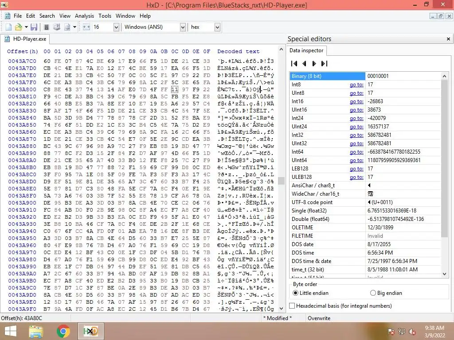The height and width of the screenshot is (340, 454).
Task: Click the HxD document menu icon
Action: click(8, 16)
